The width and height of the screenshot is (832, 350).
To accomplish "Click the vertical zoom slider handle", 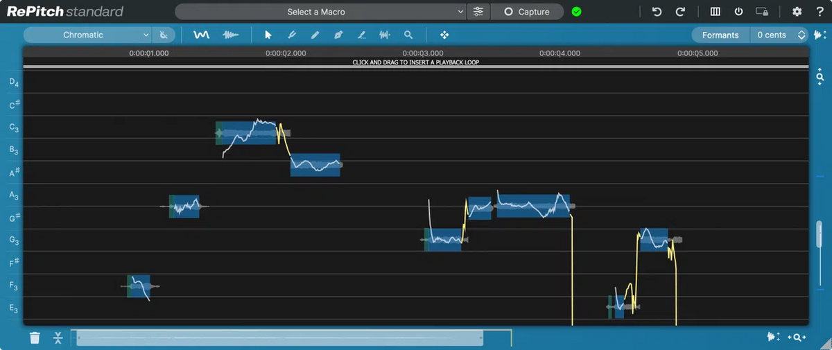I will (x=820, y=237).
